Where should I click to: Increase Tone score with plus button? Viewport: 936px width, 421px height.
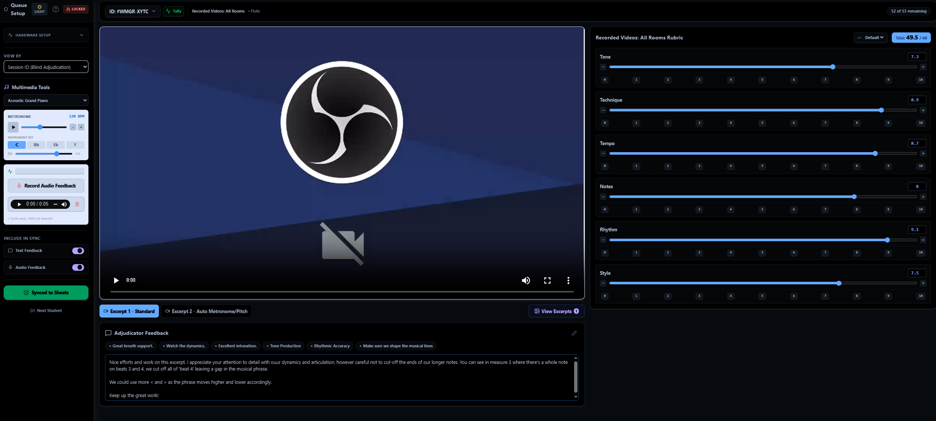click(x=923, y=67)
